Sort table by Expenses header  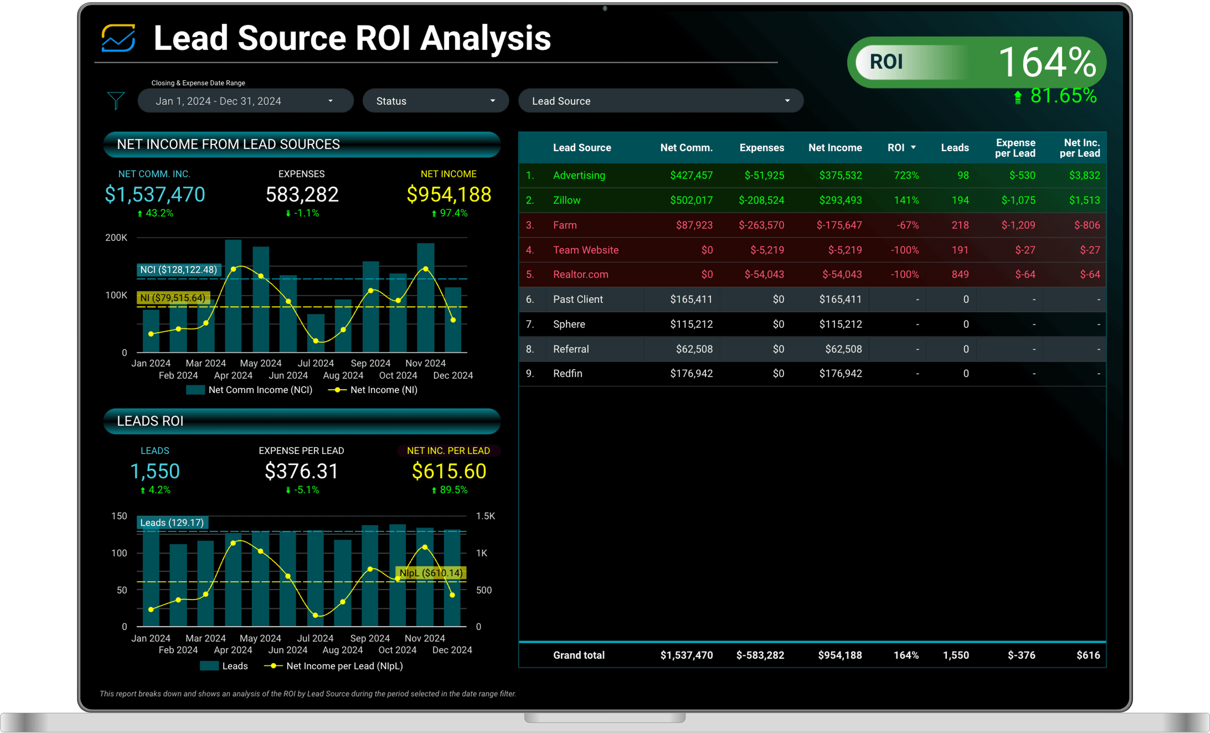(x=761, y=148)
